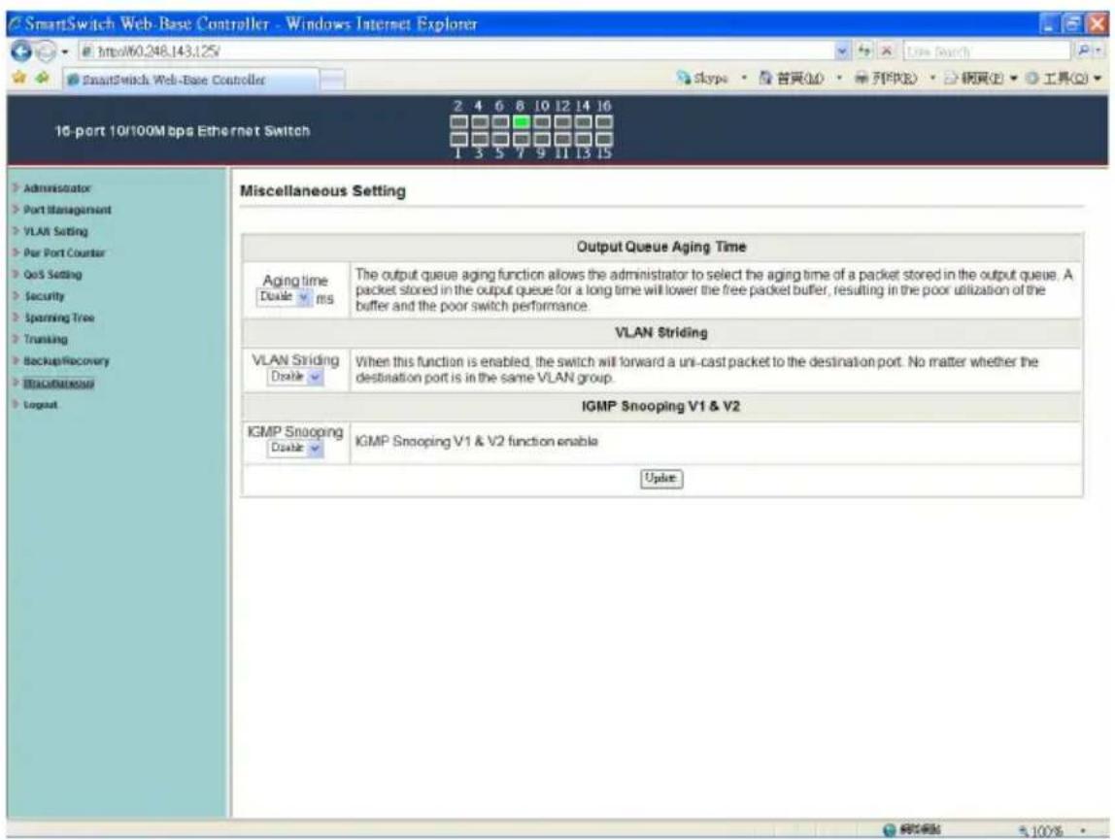Click the port 16 indicator icon
Image resolution: width=1115 pixels, height=840 pixels.
point(604,122)
